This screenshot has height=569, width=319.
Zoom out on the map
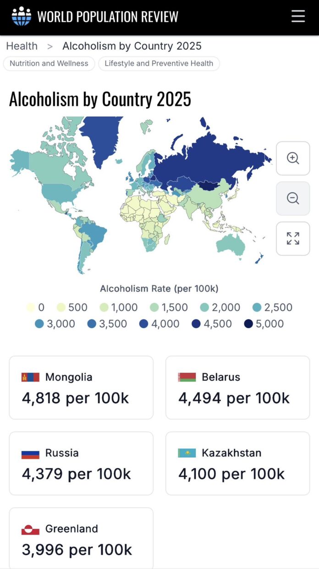pyautogui.click(x=293, y=198)
